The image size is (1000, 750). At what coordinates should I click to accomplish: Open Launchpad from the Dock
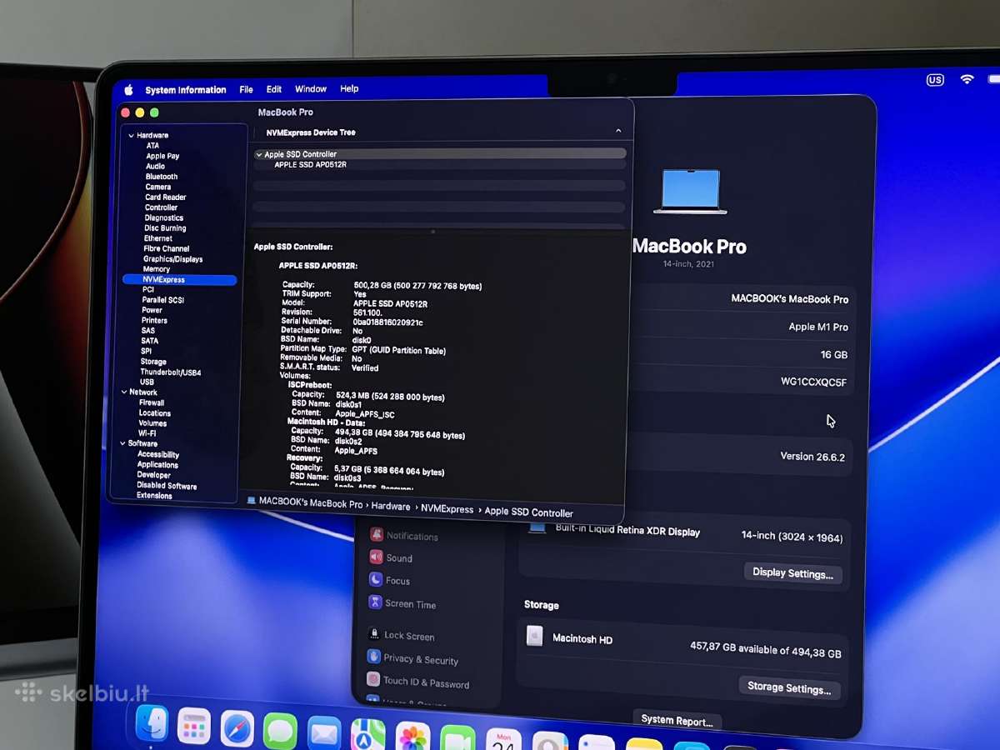point(194,727)
